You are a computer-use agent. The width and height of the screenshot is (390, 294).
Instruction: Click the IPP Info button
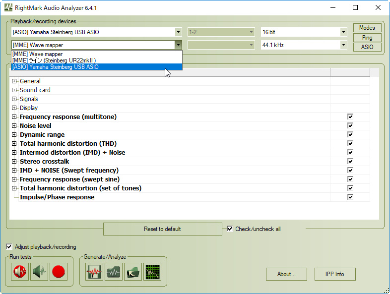coord(335,274)
